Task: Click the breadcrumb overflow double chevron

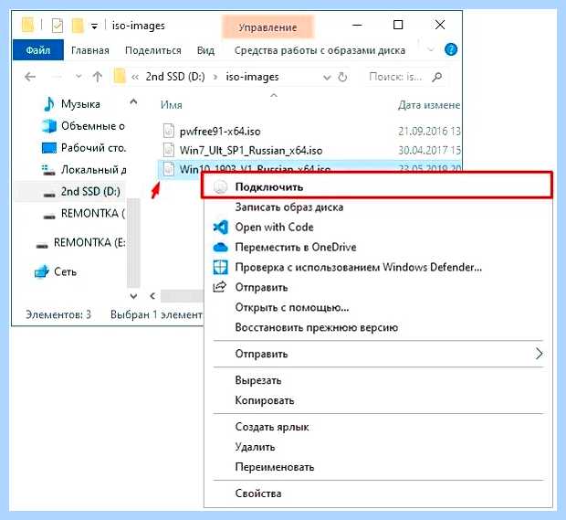Action: pos(135,77)
